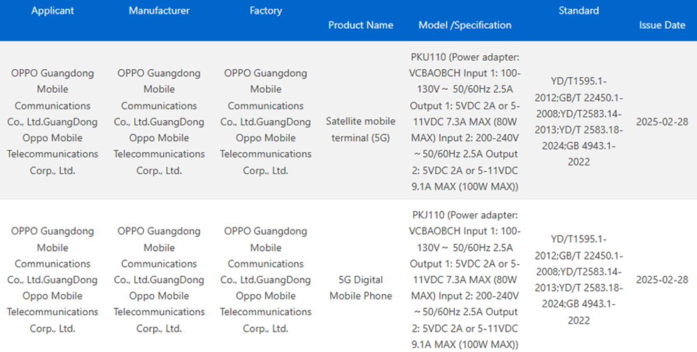Select the Model /Specification column header
Viewport: 697px width, 352px height.
(465, 25)
